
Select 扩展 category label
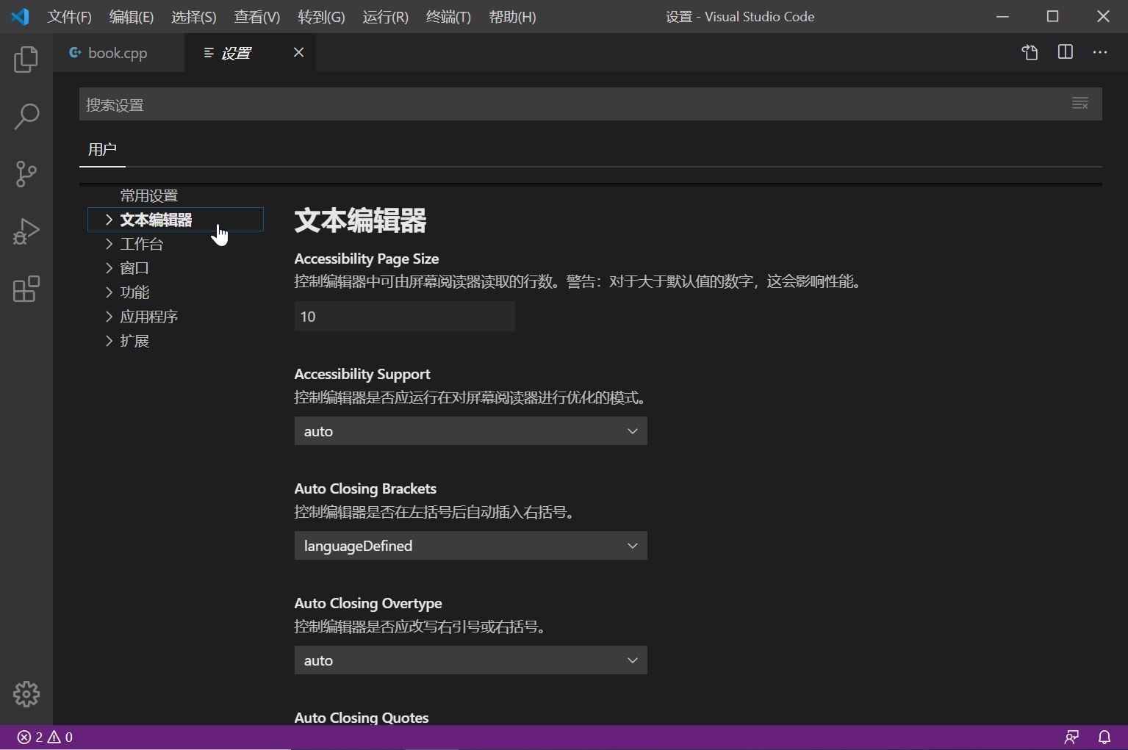[134, 341]
